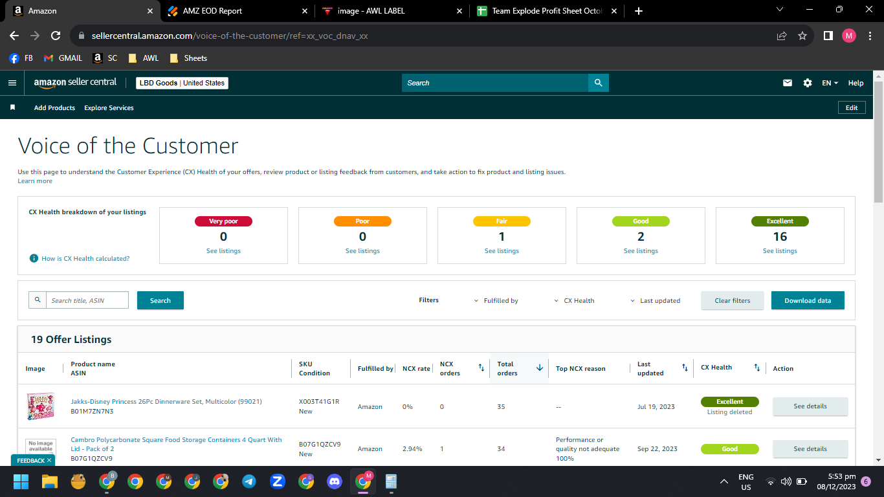884x497 pixels.
Task: Click the magnifier button in the top search bar
Action: [x=599, y=83]
